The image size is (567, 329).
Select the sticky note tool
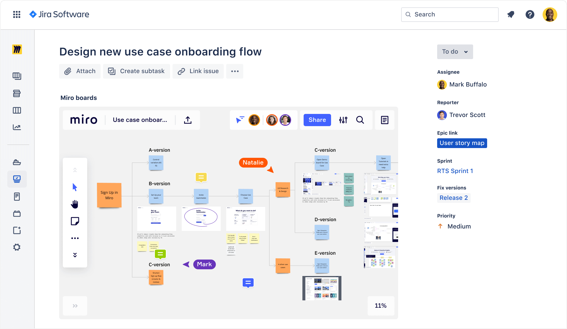[75, 221]
